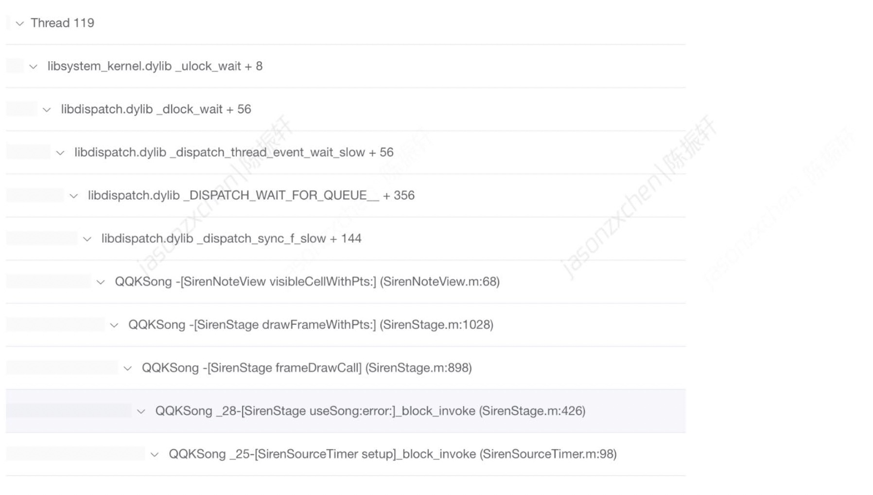Toggle chevron beside SirenNoteView visibleCellWithPts
The width and height of the screenshot is (873, 495).
click(101, 282)
